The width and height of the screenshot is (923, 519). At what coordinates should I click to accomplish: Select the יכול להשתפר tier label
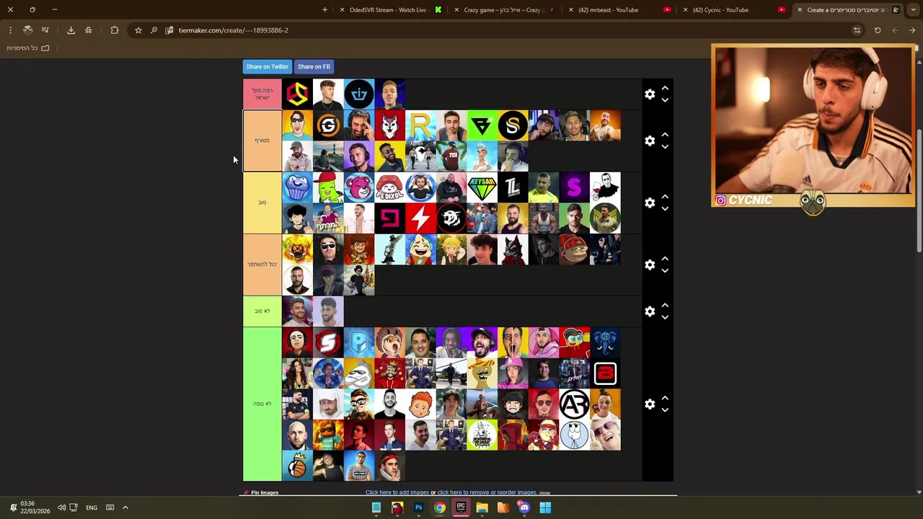coord(262,265)
